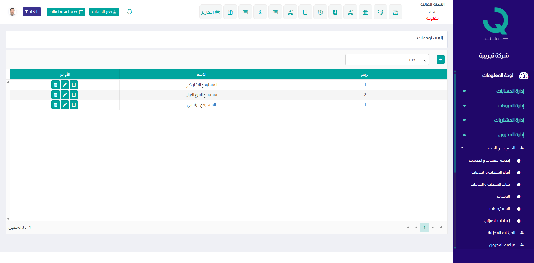Click the plain dollar sign toolbar icon

[x=260, y=12]
